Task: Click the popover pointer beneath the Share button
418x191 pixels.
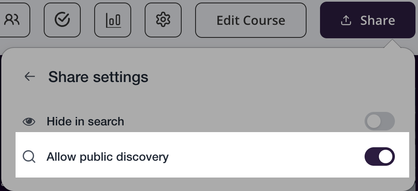Action: point(393,43)
